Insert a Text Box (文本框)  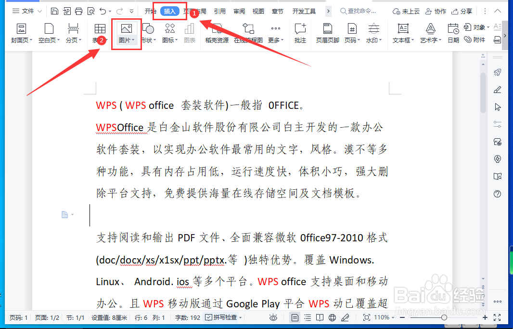click(403, 33)
